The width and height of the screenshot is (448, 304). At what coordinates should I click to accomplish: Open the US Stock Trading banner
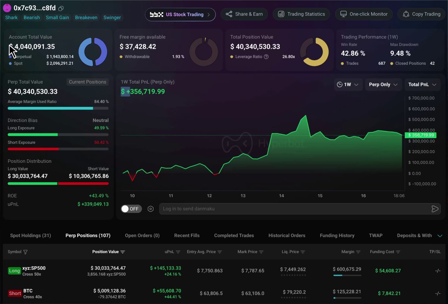pos(180,15)
